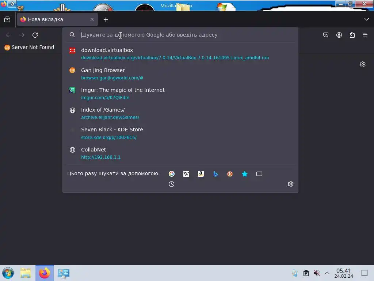Open search settings gear in dropdown

coord(290,184)
